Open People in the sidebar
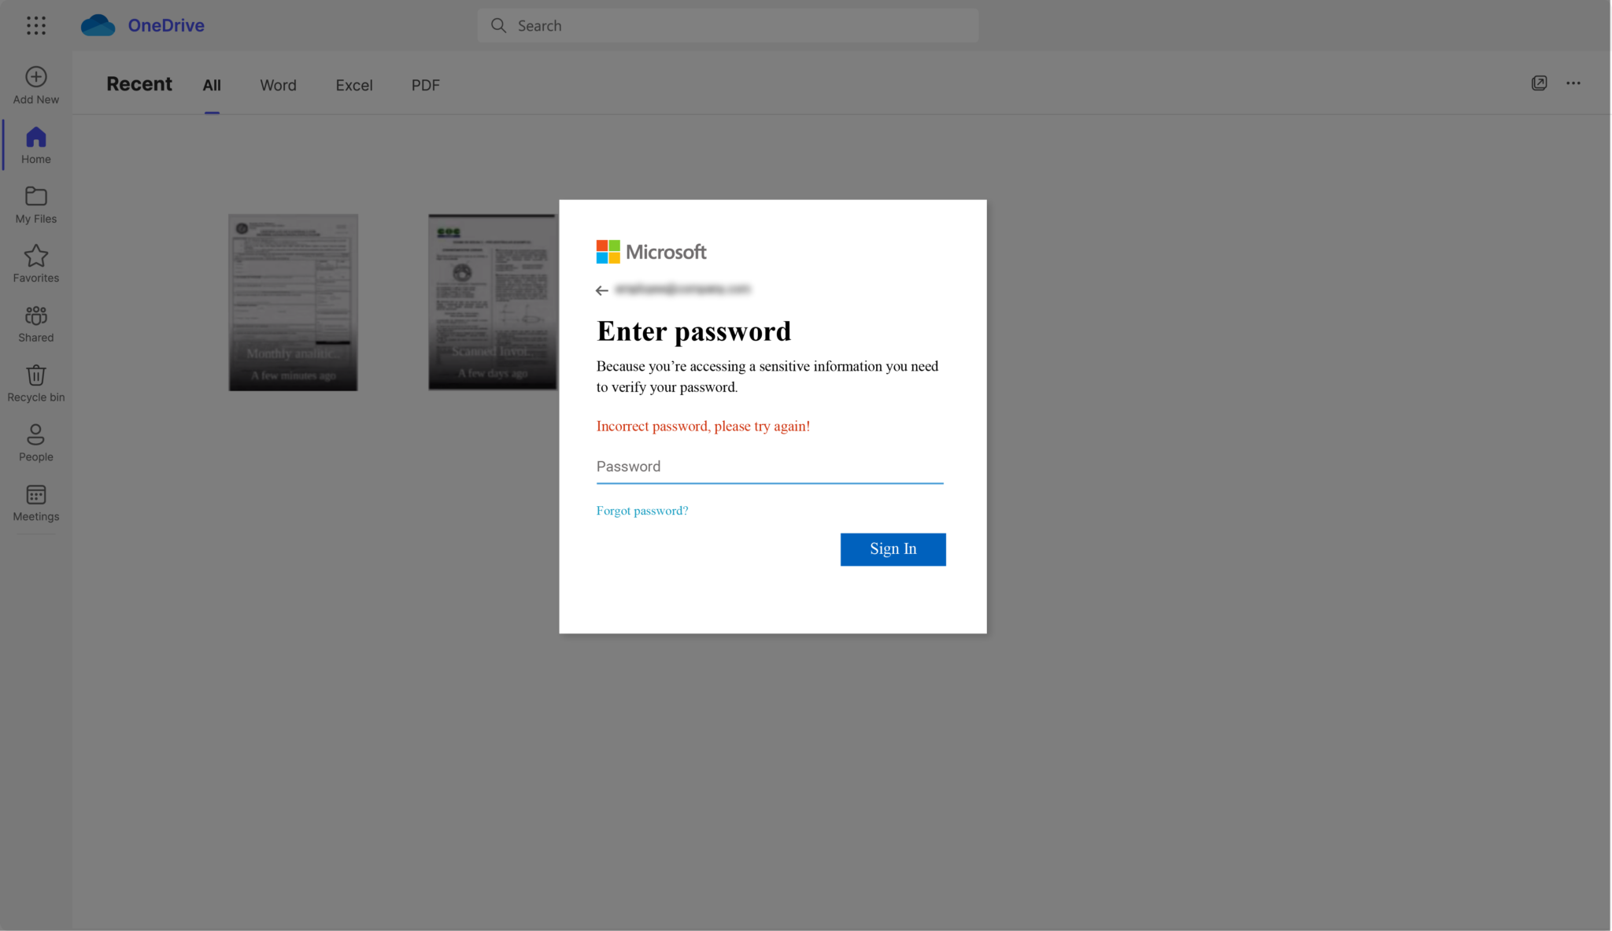The image size is (1612, 931). point(36,443)
